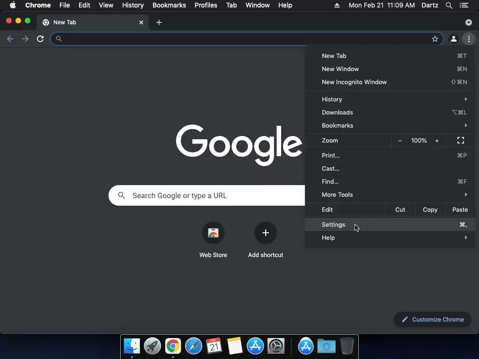The image size is (479, 359).
Task: Click the Google logo
Action: (x=239, y=145)
